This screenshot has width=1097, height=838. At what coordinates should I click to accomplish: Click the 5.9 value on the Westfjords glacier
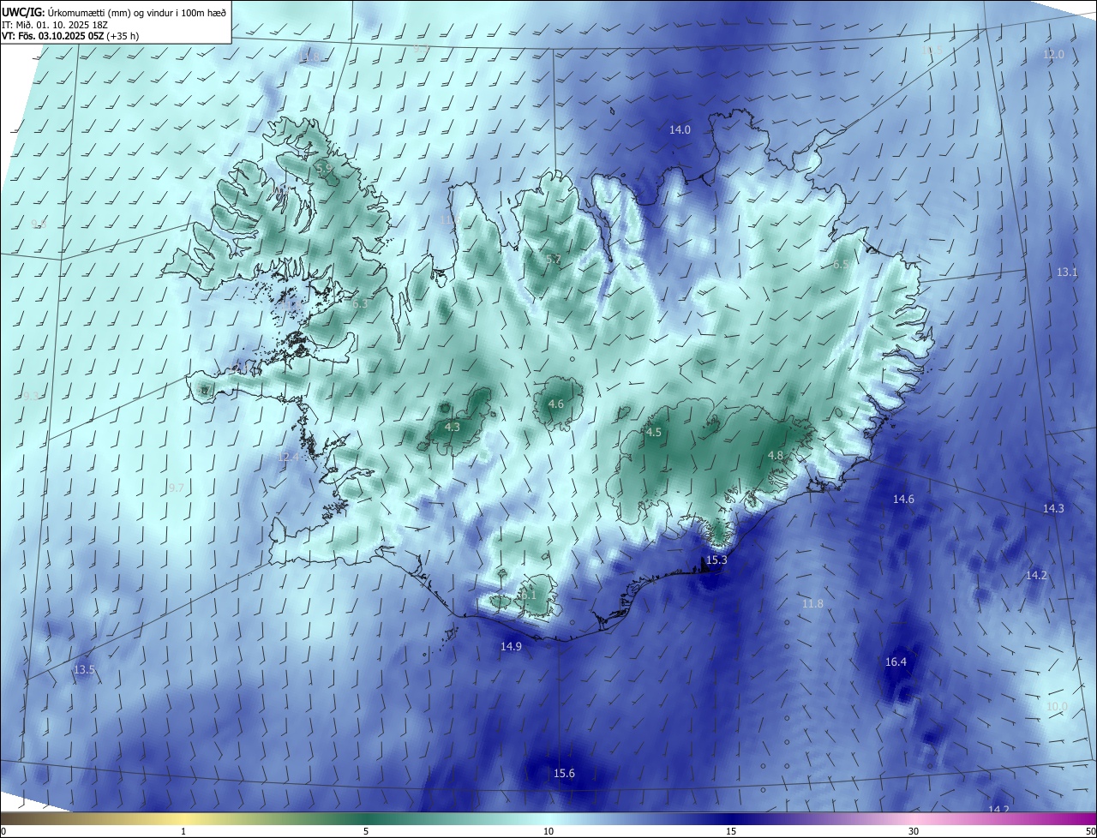(324, 170)
